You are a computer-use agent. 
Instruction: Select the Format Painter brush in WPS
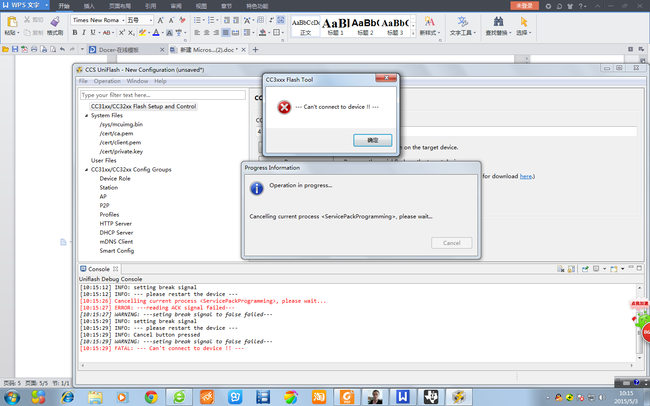pos(55,21)
